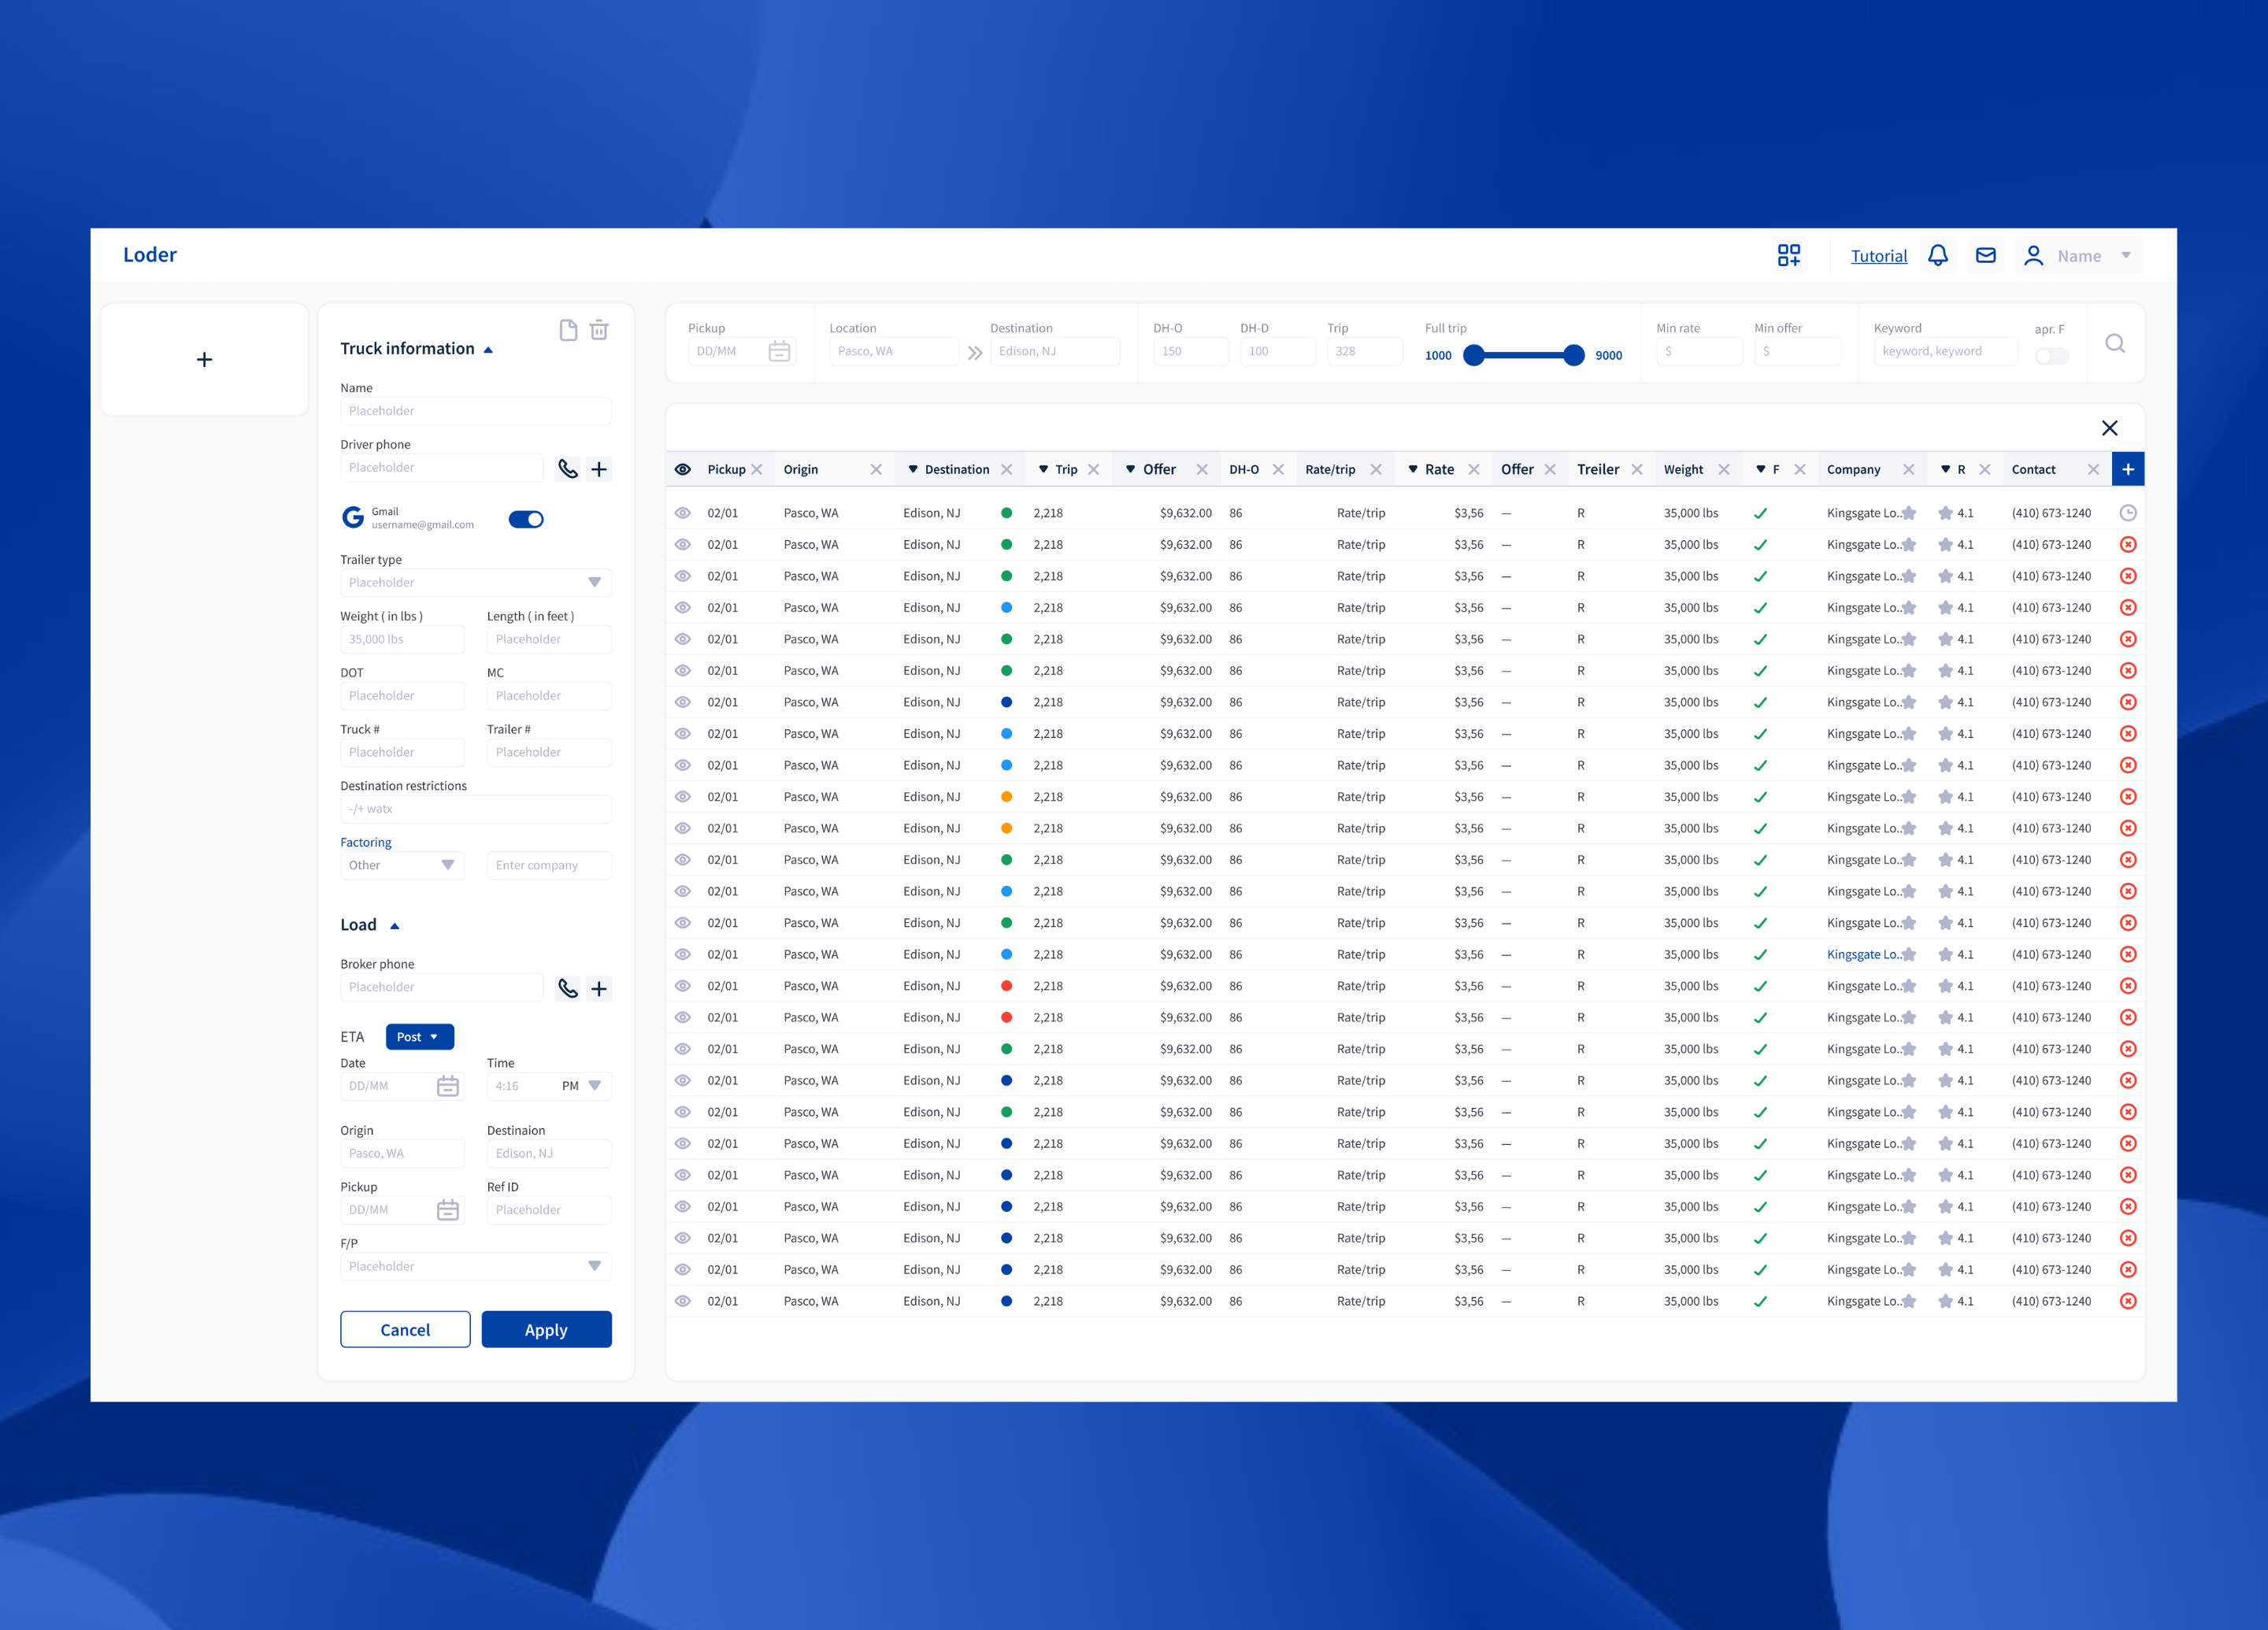The width and height of the screenshot is (2268, 1630).
Task: Sort by the R rating column header
Action: [x=1953, y=469]
